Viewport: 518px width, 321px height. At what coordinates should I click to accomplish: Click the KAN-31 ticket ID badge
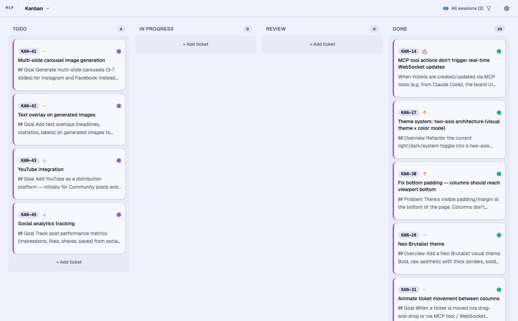coord(409,290)
